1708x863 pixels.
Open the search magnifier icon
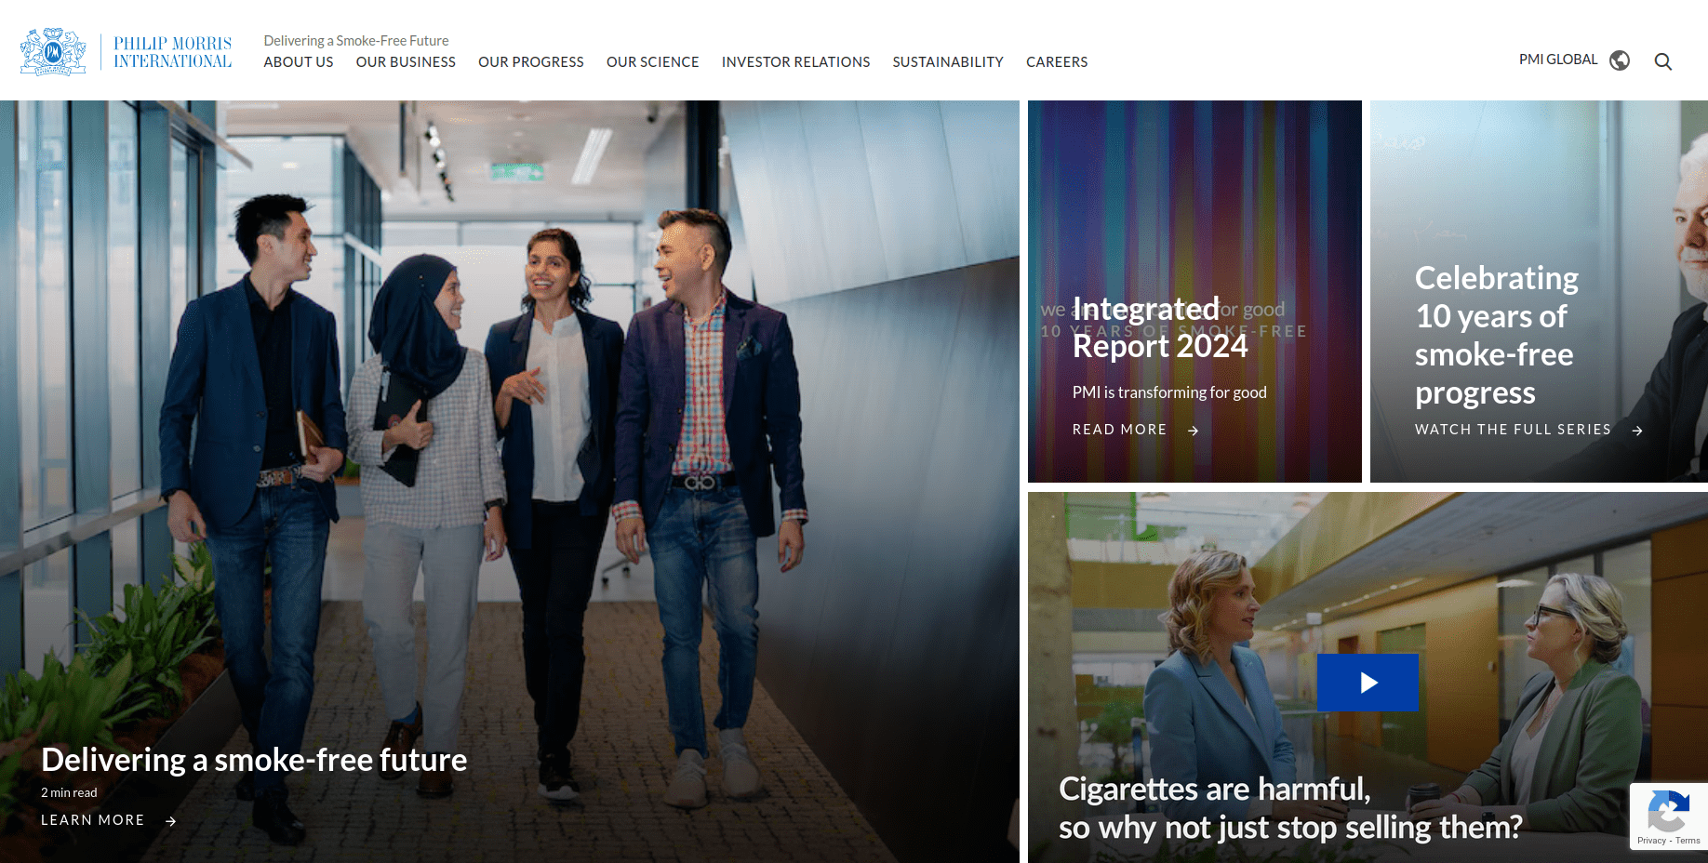tap(1663, 61)
